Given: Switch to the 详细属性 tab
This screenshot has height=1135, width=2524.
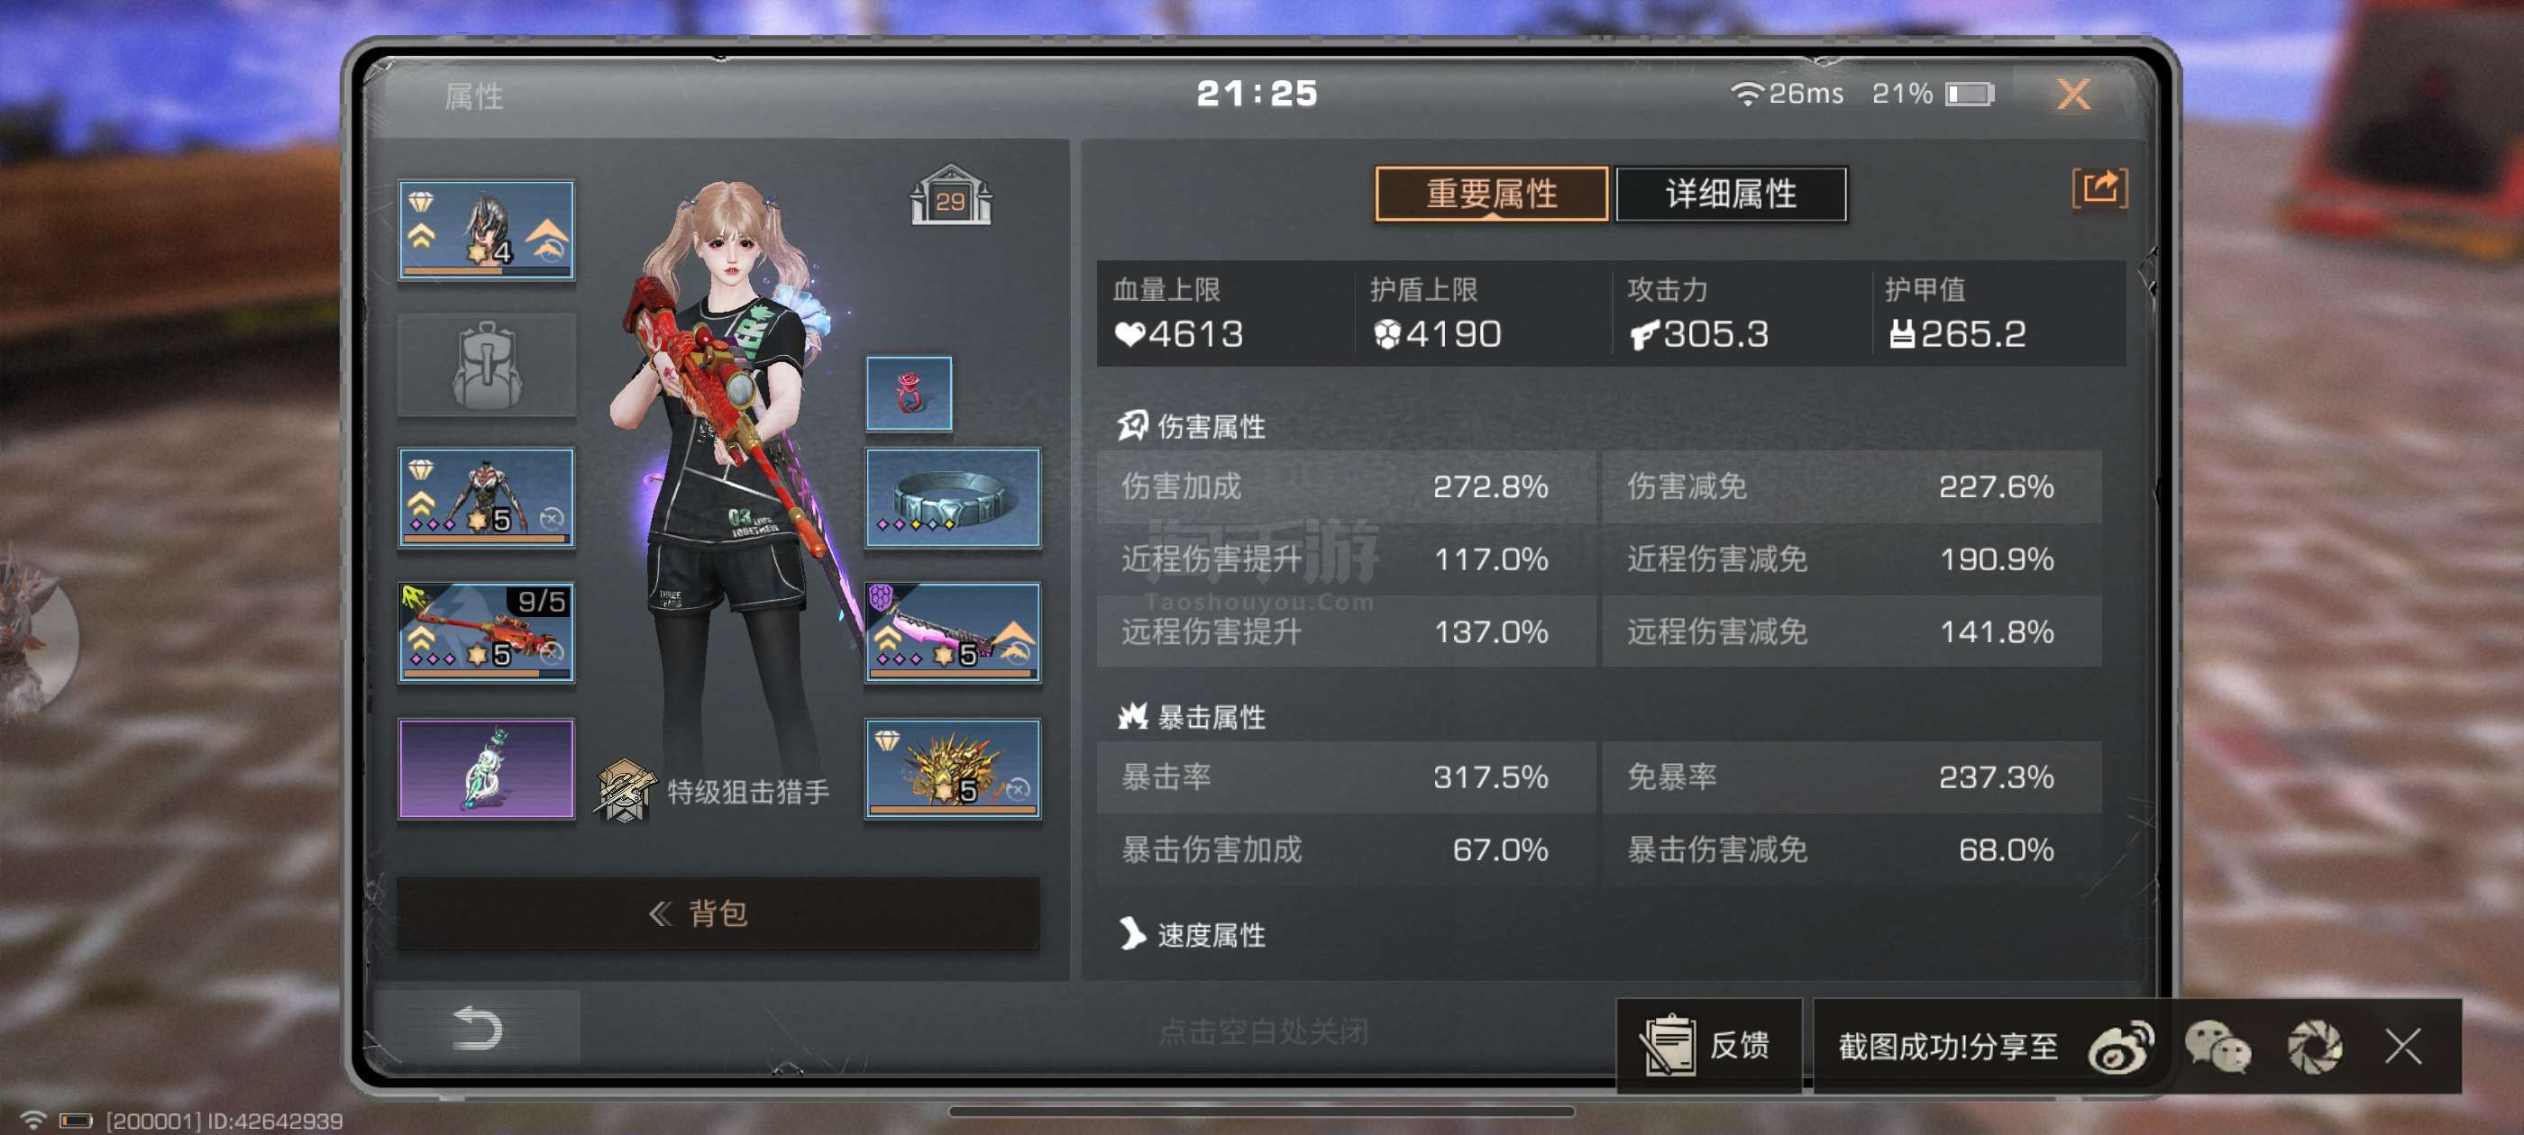Looking at the screenshot, I should pyautogui.click(x=1731, y=194).
